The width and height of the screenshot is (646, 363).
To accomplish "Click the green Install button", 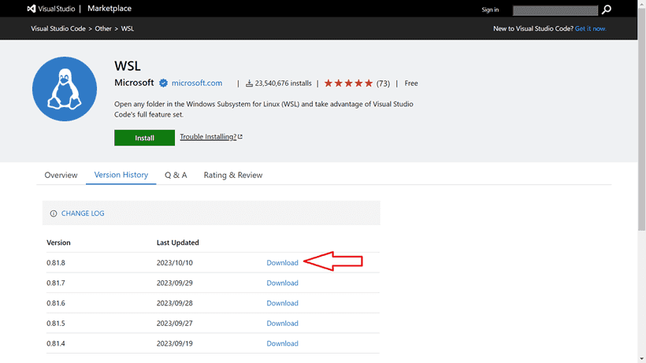I will [145, 138].
